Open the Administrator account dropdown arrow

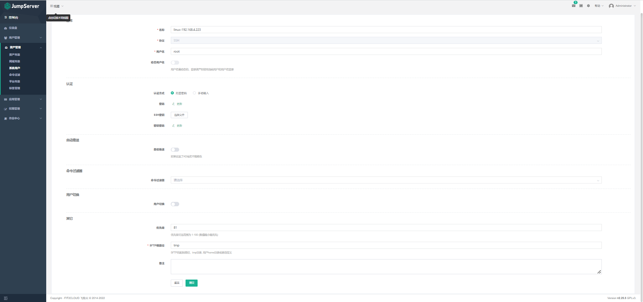click(x=635, y=6)
